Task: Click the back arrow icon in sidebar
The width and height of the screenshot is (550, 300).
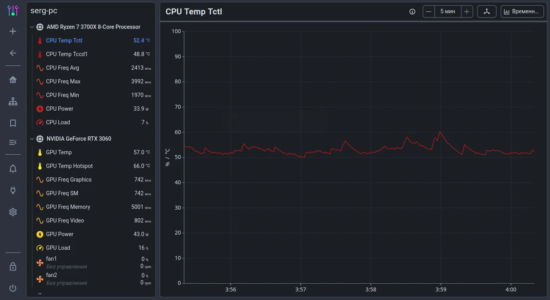Action: coord(13,53)
